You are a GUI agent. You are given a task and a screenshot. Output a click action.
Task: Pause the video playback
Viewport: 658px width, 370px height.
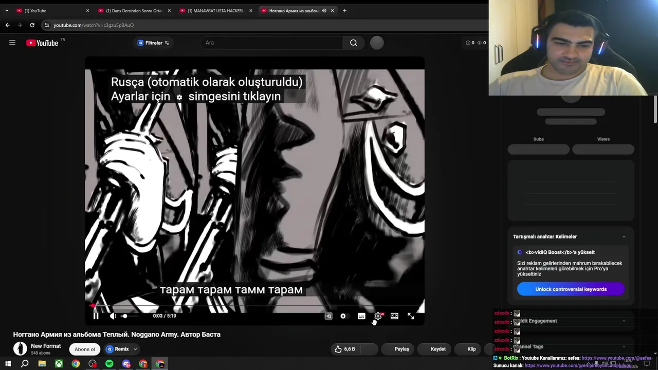(x=96, y=316)
